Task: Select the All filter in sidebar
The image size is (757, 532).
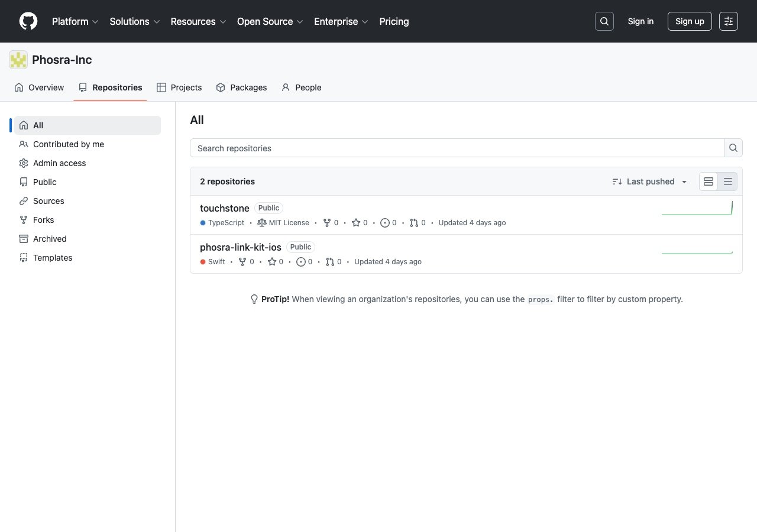Action: 88,125
